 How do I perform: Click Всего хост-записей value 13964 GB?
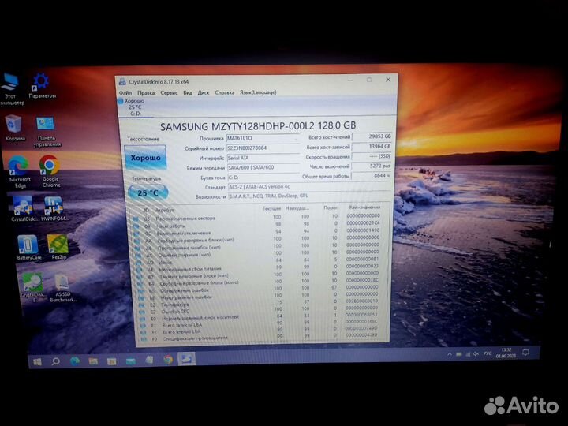click(372, 147)
